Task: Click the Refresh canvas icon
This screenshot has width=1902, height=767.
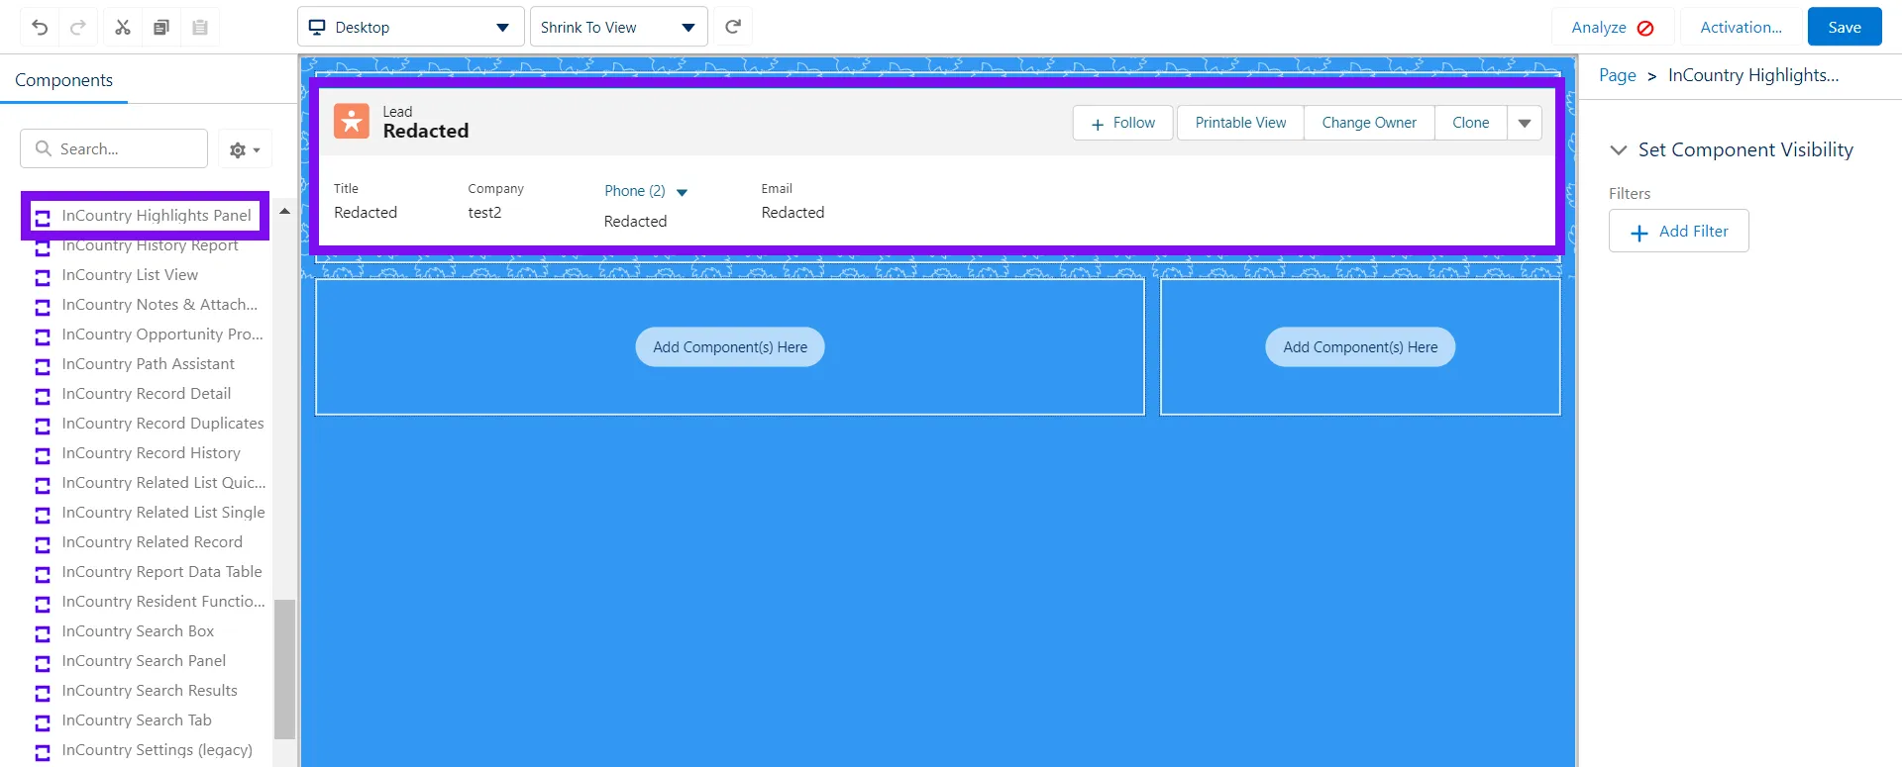Action: tap(733, 27)
